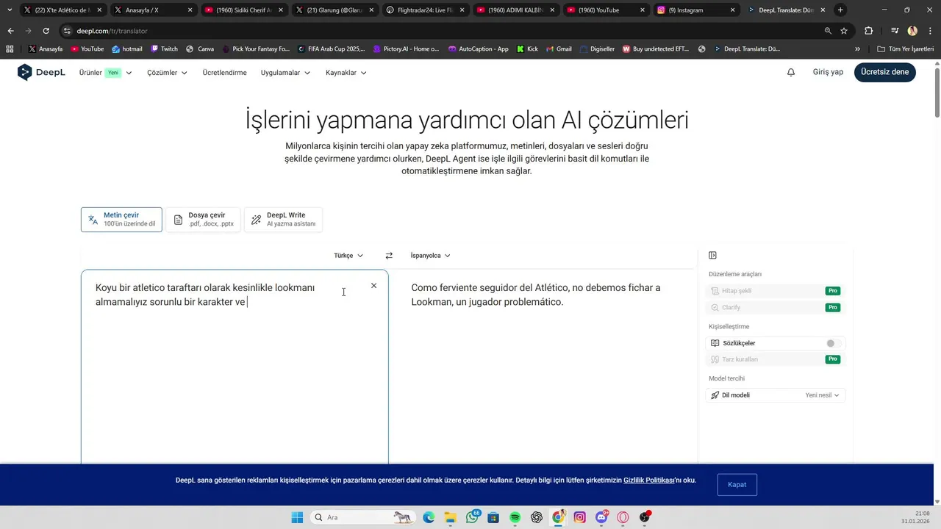The height and width of the screenshot is (529, 941).
Task: Click the Ücretsiz dene button
Action: pos(885,72)
